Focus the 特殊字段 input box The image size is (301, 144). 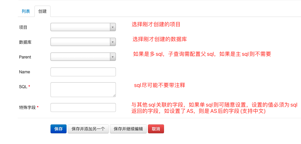[x=83, y=107]
